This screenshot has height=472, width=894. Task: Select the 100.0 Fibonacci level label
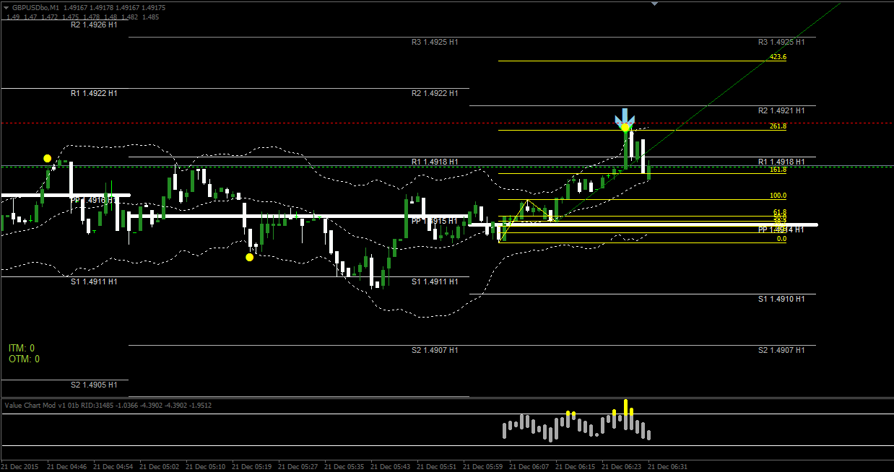click(778, 196)
